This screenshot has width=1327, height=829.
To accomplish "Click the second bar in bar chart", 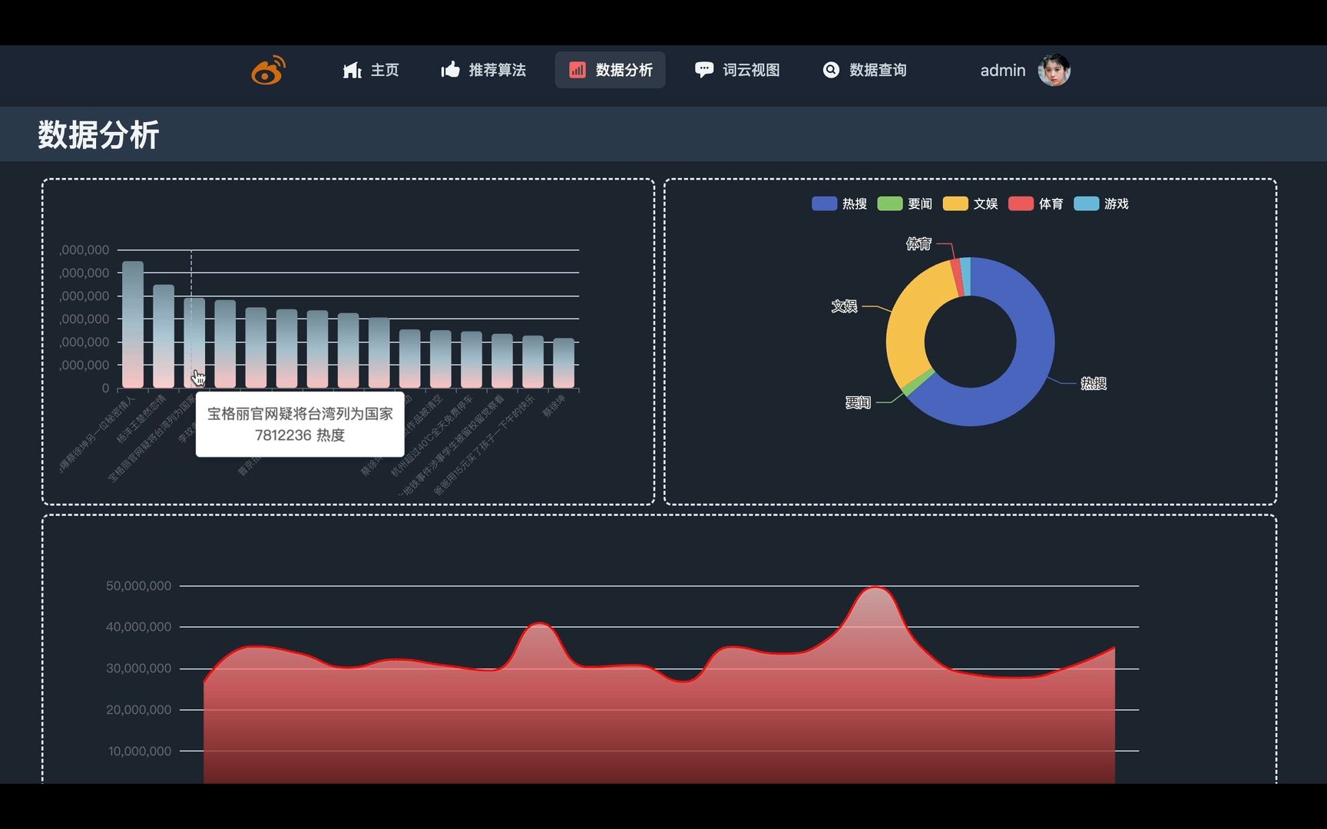I will pyautogui.click(x=164, y=336).
